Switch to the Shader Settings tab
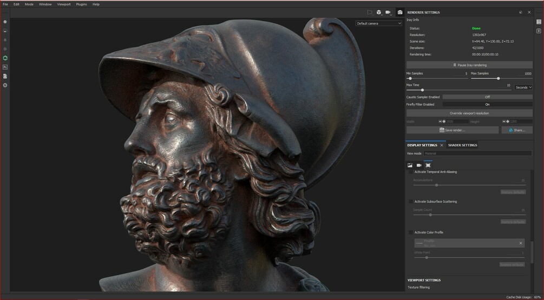The width and height of the screenshot is (544, 300). point(462,145)
